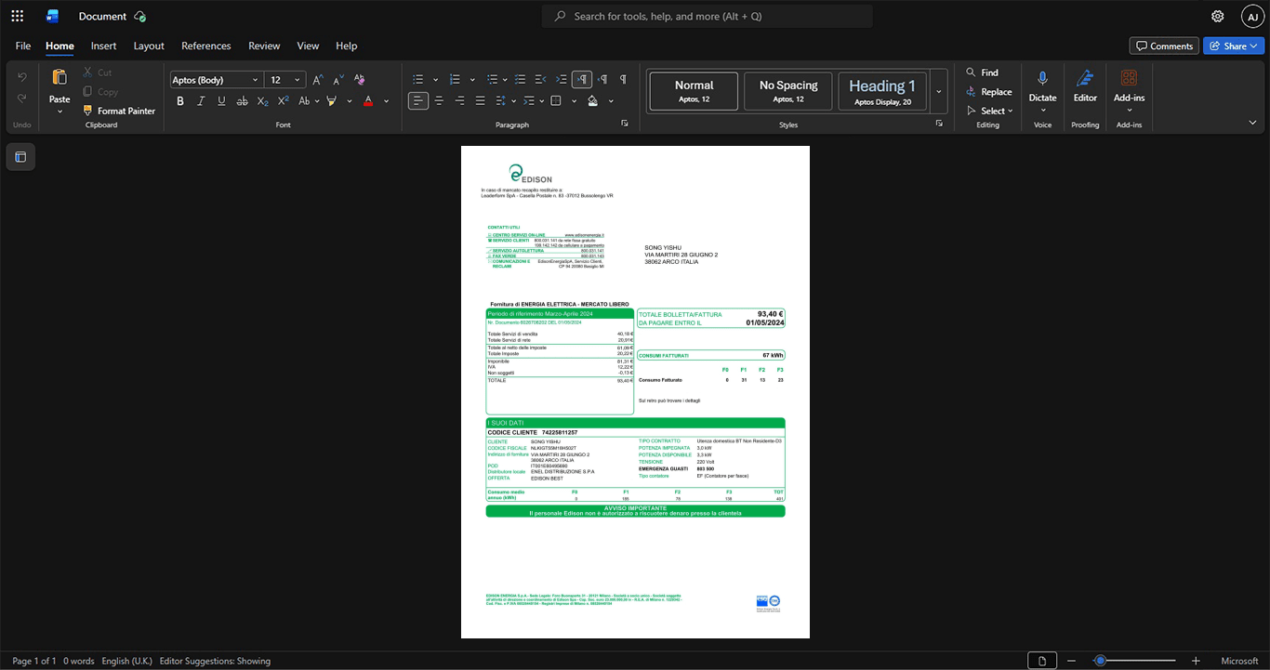Toggle bold formatting
Viewport: 1270px width, 670px height.
pyautogui.click(x=180, y=101)
